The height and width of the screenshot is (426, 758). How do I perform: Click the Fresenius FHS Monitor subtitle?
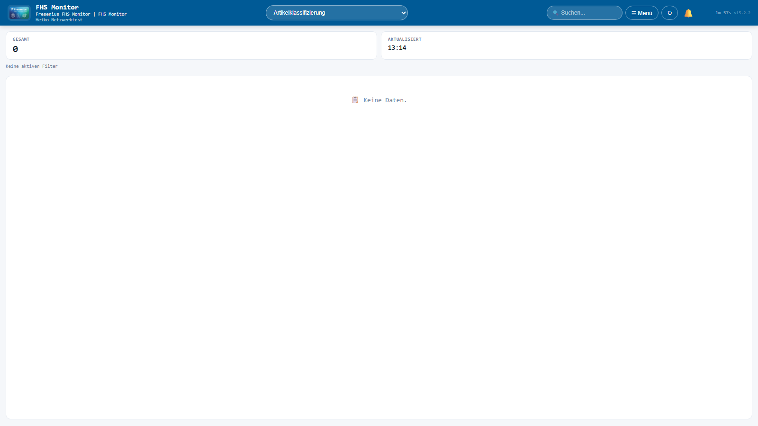point(63,14)
